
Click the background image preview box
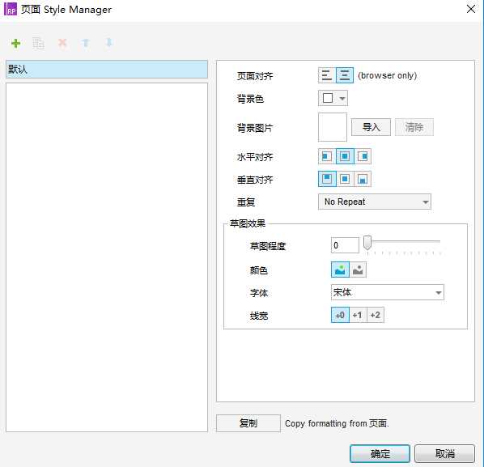pyautogui.click(x=333, y=127)
